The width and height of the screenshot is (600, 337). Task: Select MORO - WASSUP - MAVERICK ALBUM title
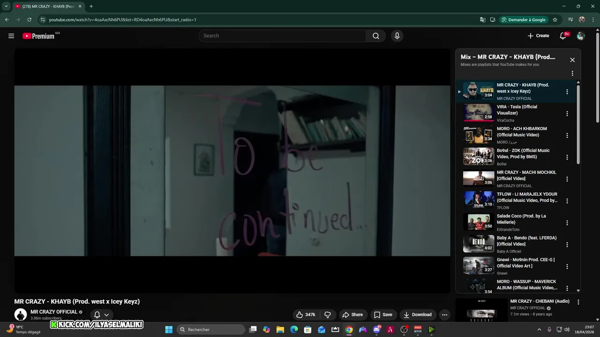click(x=527, y=285)
